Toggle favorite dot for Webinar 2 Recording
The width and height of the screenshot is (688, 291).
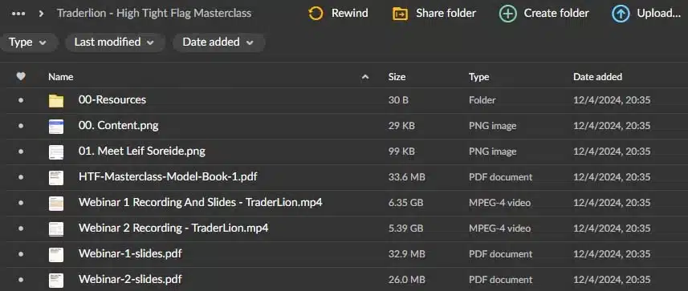tap(21, 228)
